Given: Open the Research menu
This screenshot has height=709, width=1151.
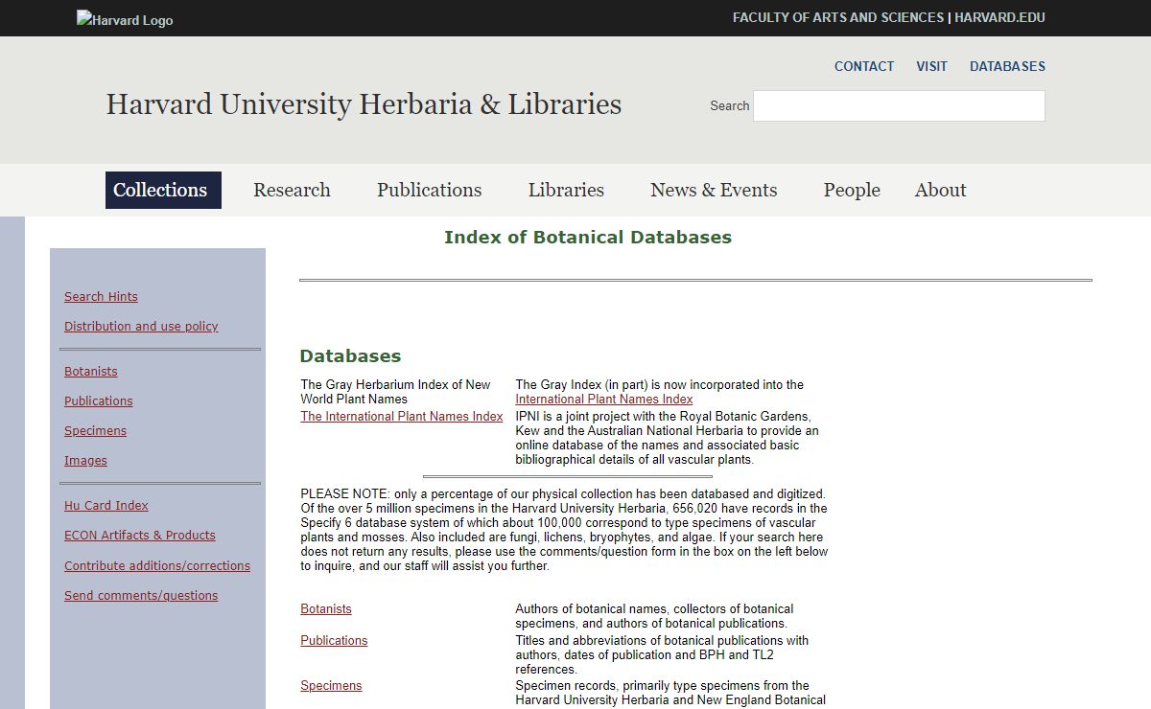Looking at the screenshot, I should coord(292,190).
